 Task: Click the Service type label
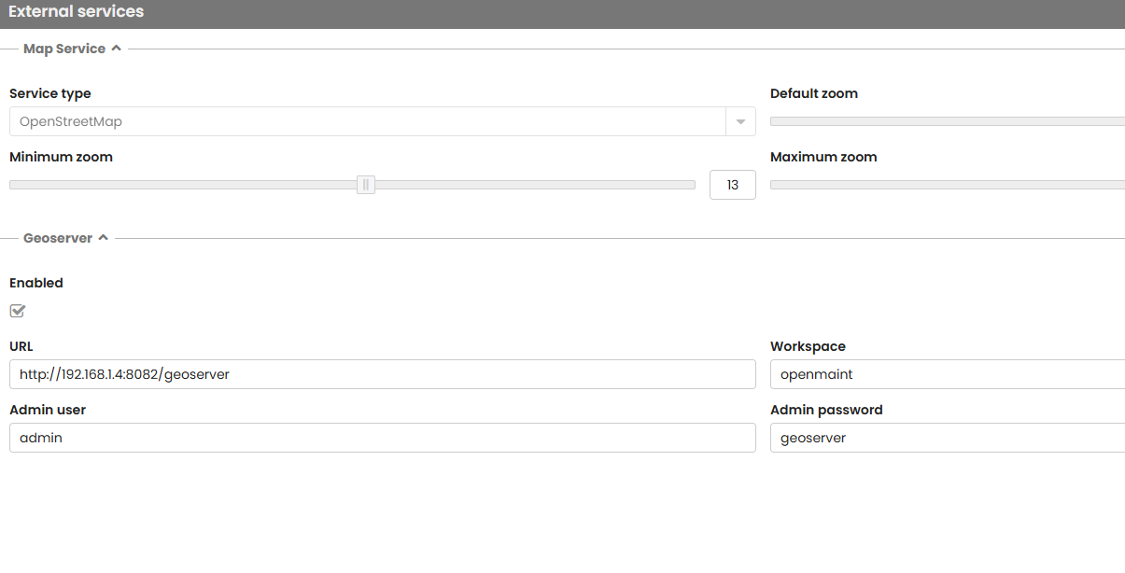tap(50, 93)
